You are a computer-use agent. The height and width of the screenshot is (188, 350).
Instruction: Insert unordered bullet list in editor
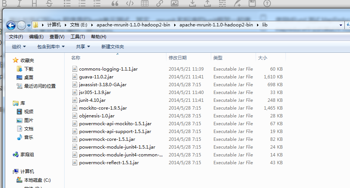67,3
